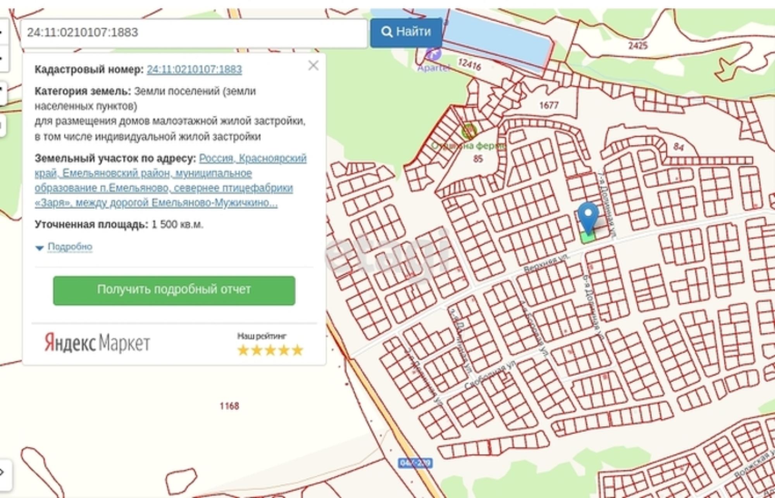Screen dimensions: 775x498
Task: Select the purple Apartel hotel marker
Action: 433,54
